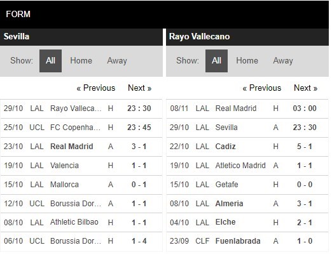Click Mallorca match on 15/10
The height and width of the screenshot is (257, 332).
point(81,185)
